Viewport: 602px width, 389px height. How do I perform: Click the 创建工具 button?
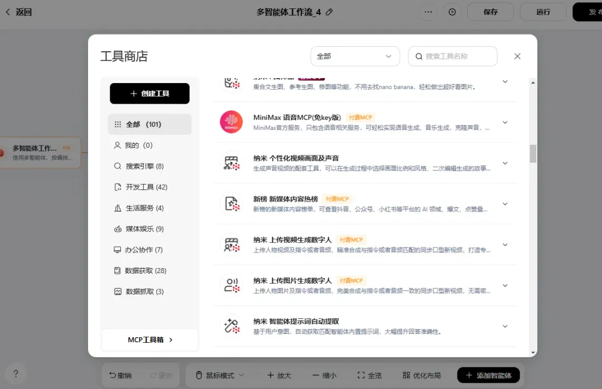[x=150, y=93]
